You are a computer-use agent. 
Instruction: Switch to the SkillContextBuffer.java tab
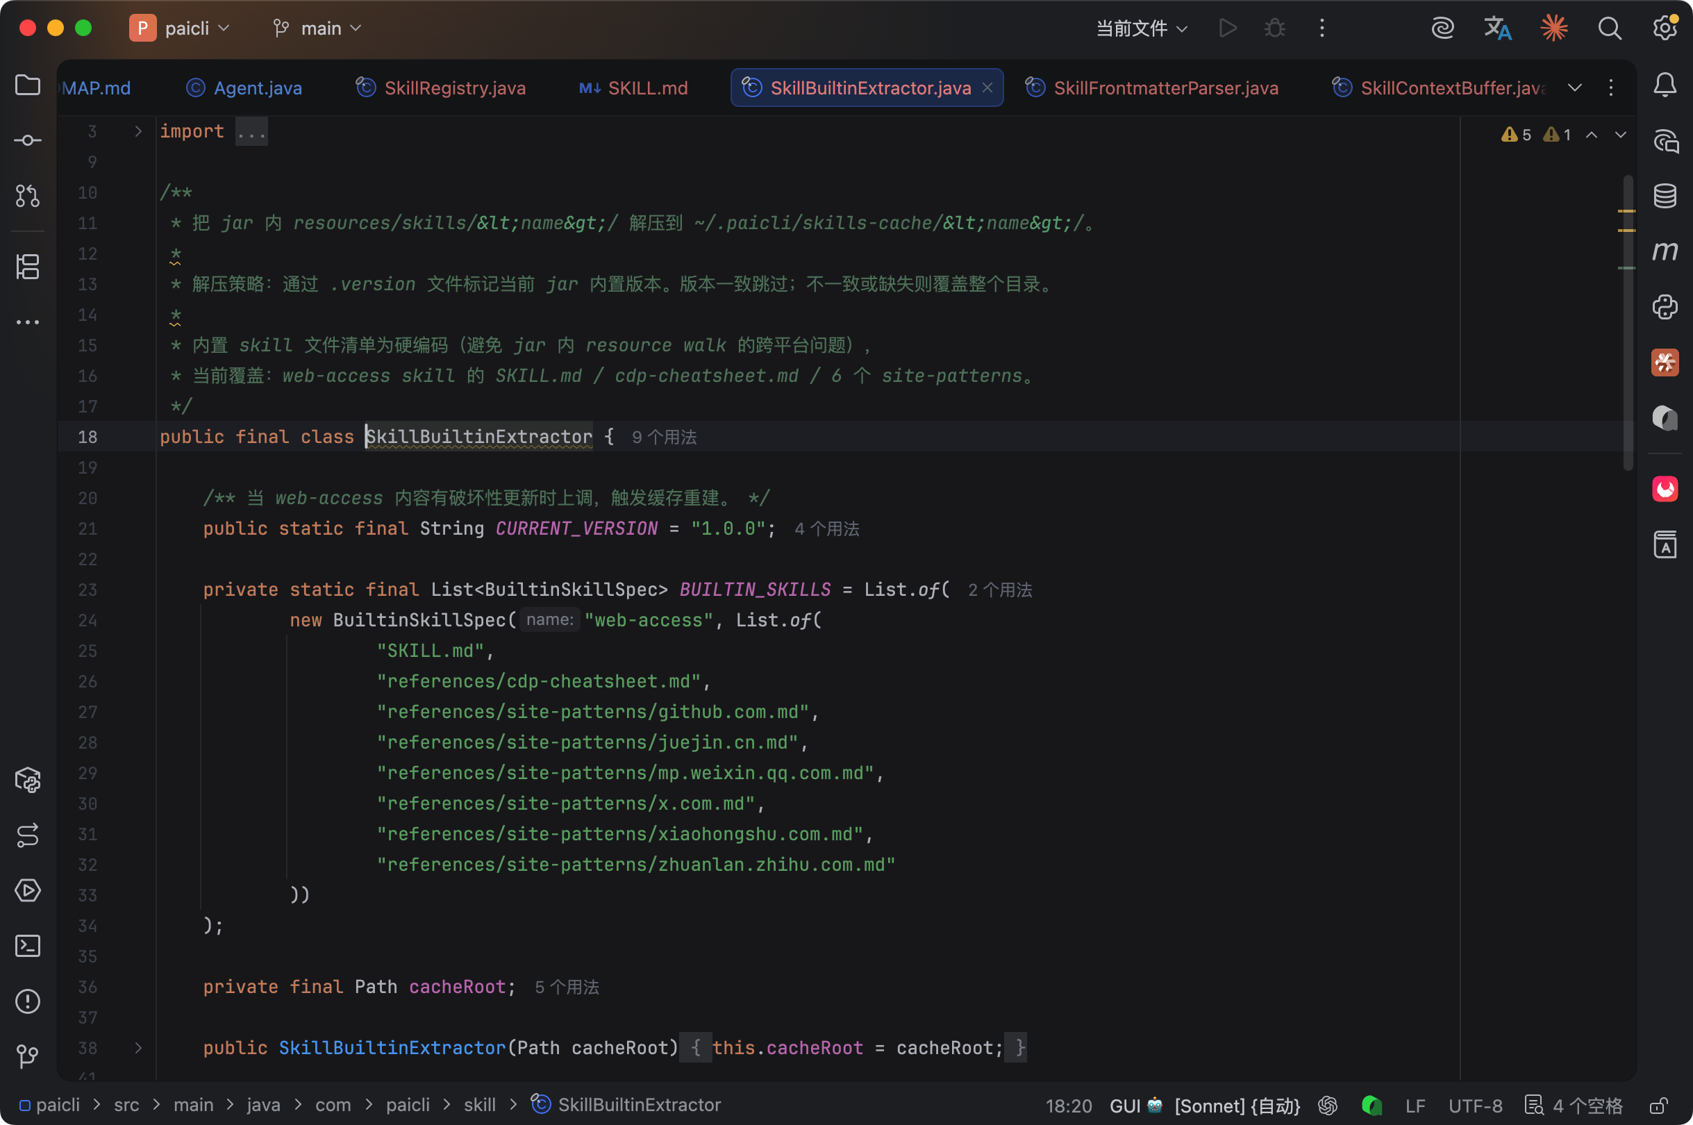point(1440,87)
